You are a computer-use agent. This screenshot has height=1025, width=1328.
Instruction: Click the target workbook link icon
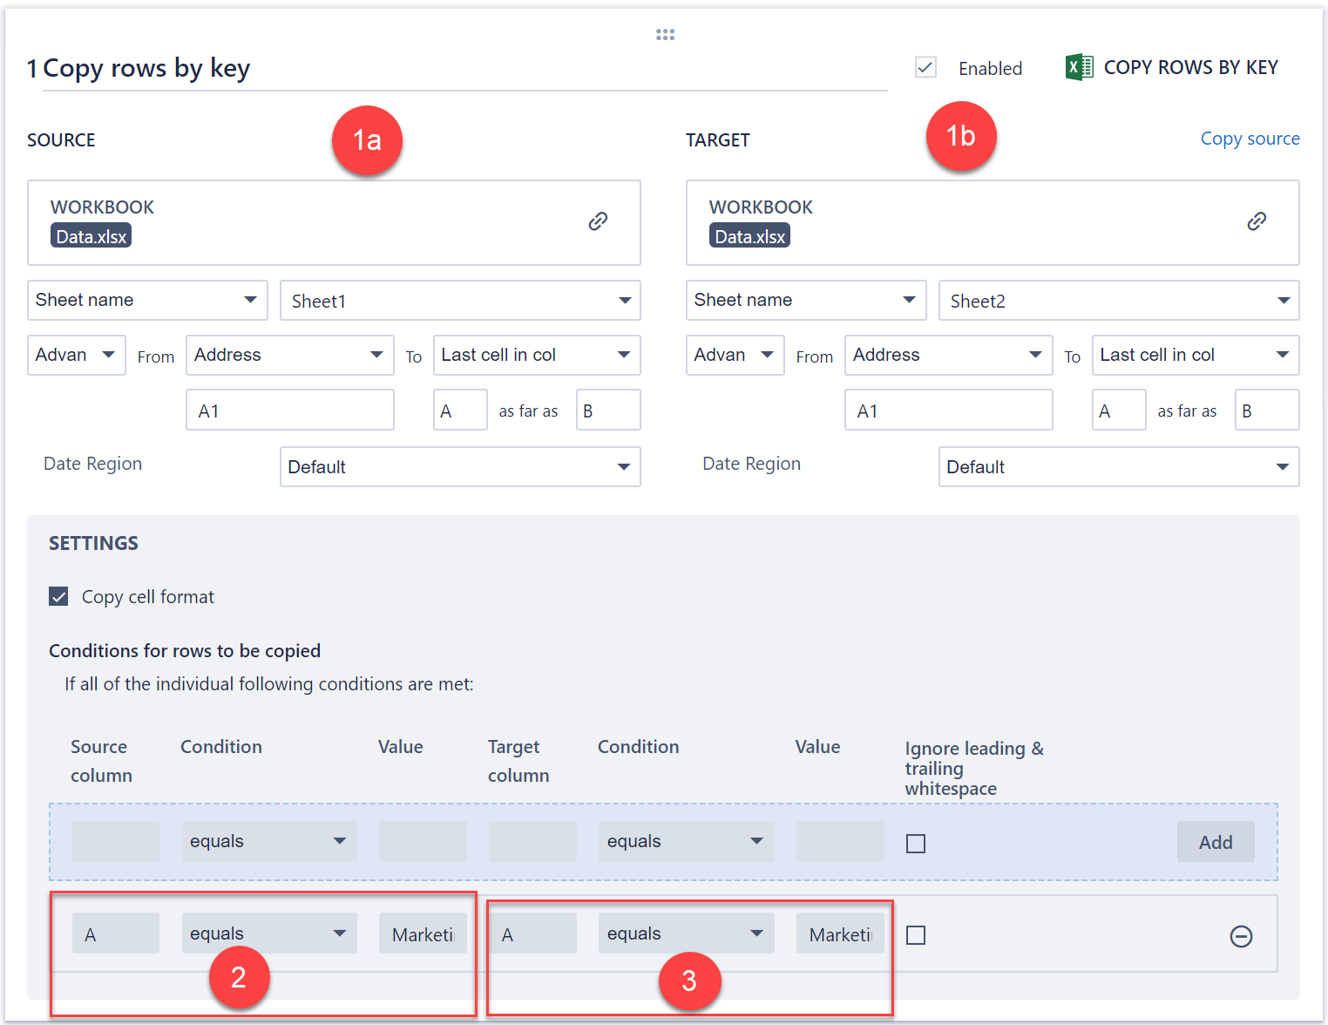tap(1256, 221)
